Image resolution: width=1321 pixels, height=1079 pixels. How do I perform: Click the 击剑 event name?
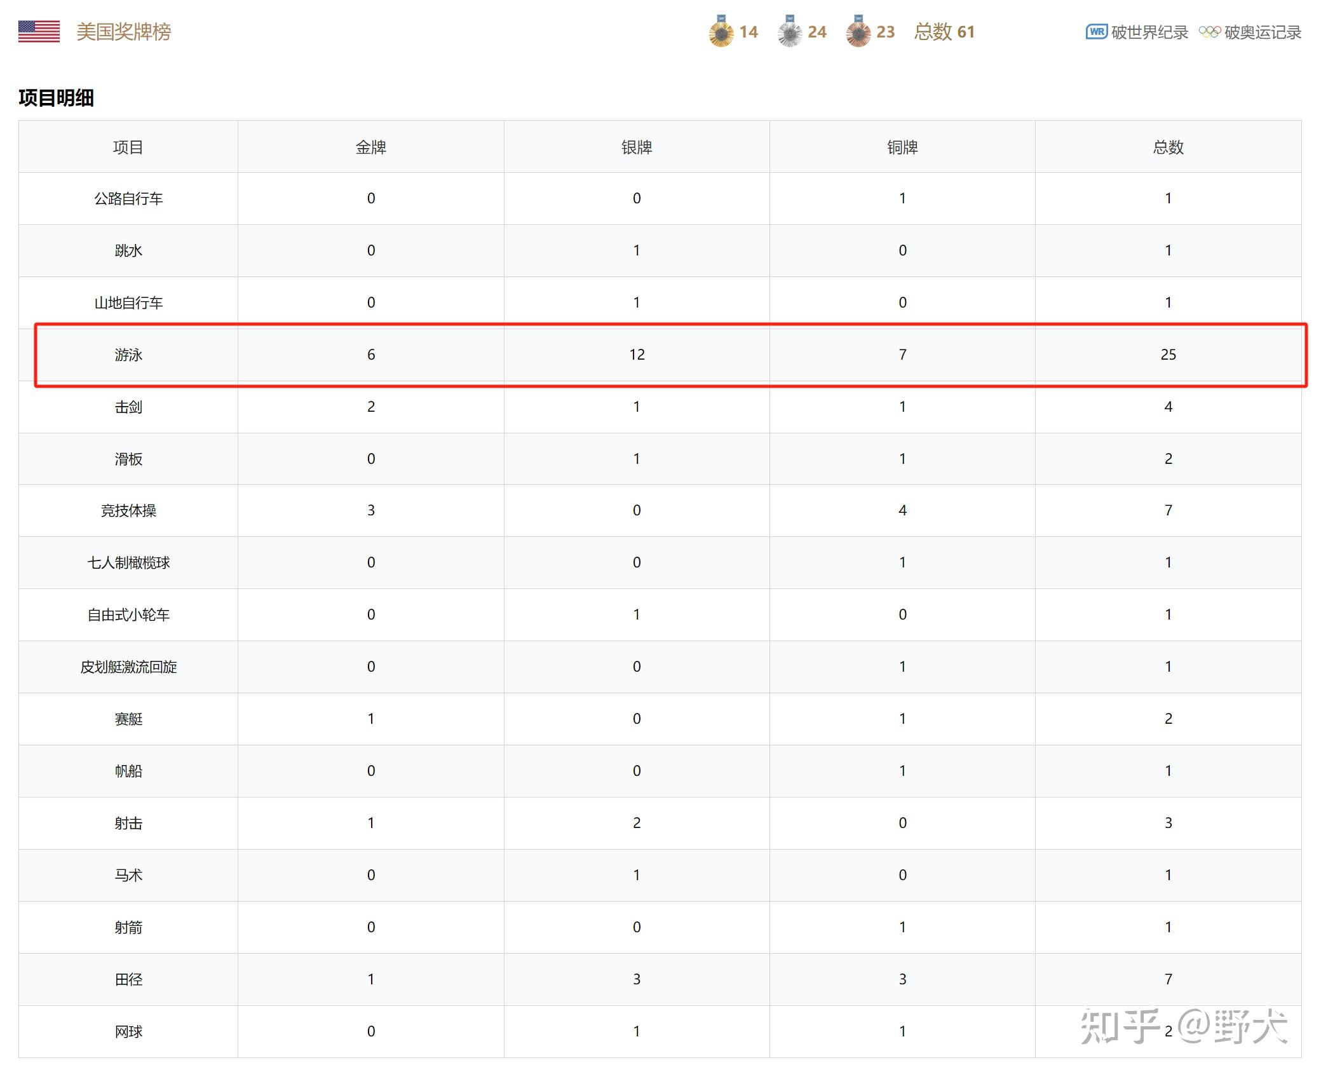pyautogui.click(x=128, y=407)
